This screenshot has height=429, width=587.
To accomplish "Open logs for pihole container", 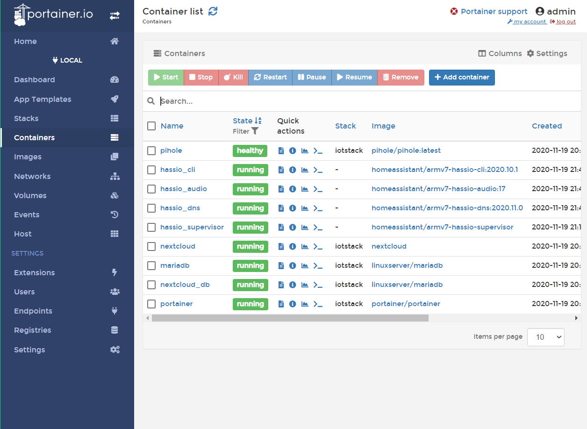I will 281,150.
